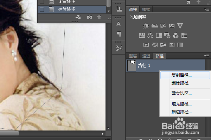This screenshot has height=140, width=211.
Task: Toggle history brush source for 闭合路径
Action: point(42,1)
